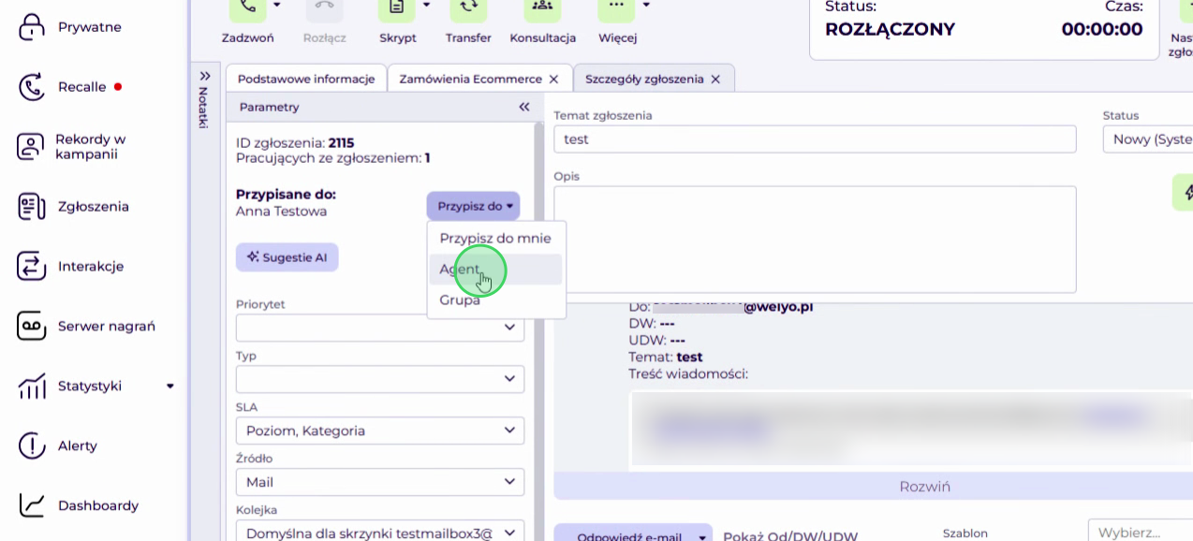Viewport: 1193px width, 541px height.
Task: Go to Interakcje sidebar icon
Action: [x=32, y=267]
